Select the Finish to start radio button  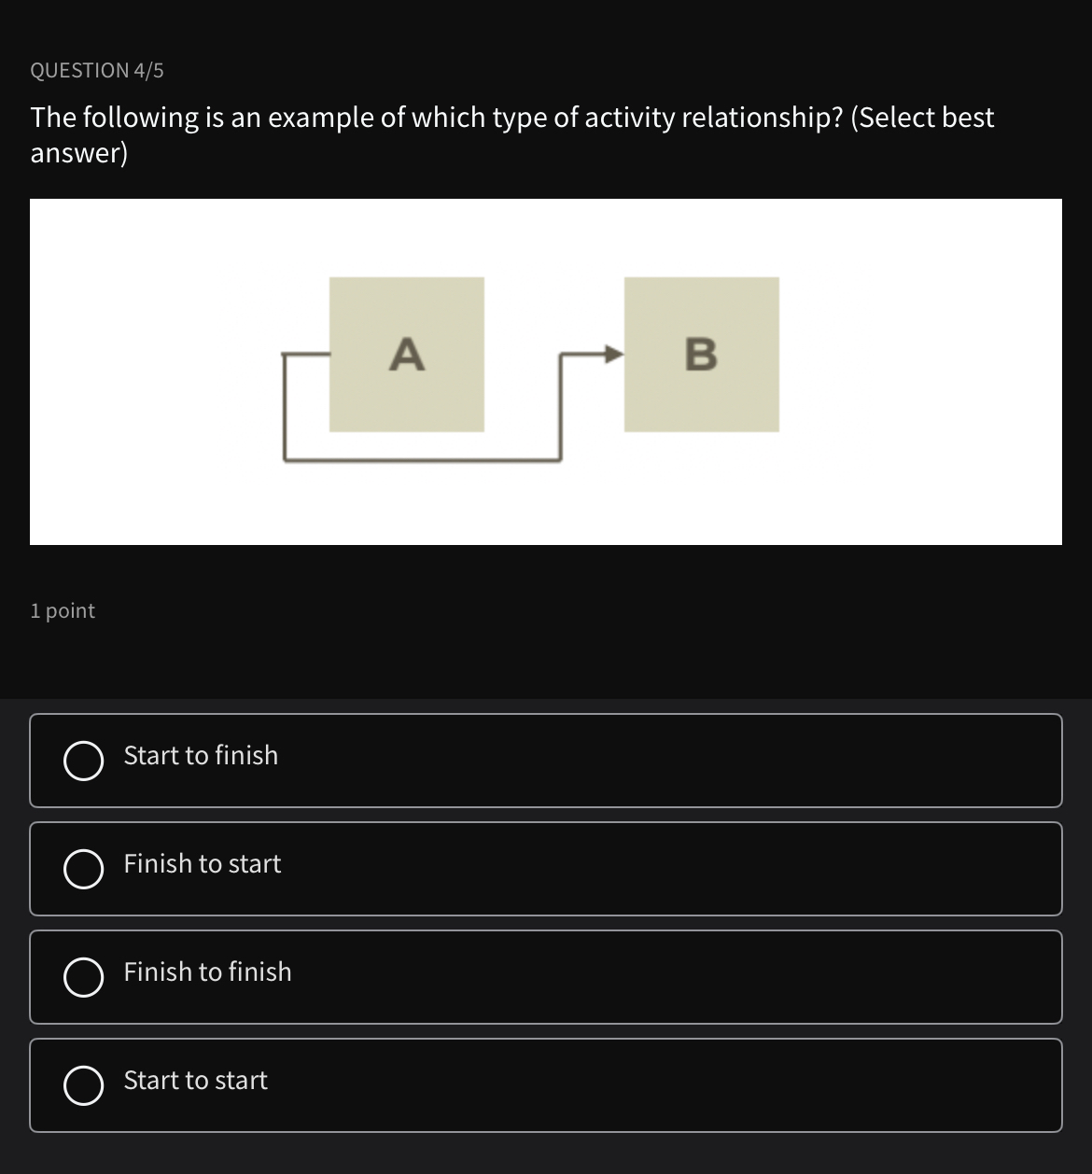coord(84,869)
